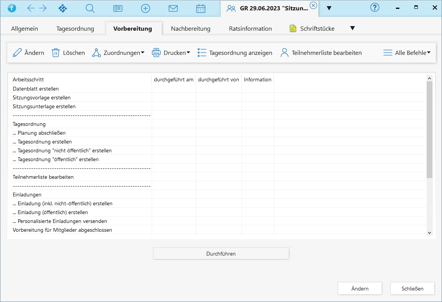Image resolution: width=442 pixels, height=302 pixels.
Task: Switch to the Ratsinformation tab
Action: click(250, 29)
